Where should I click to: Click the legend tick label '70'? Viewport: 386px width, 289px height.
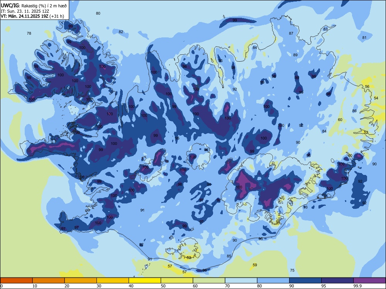(x=227, y=286)
